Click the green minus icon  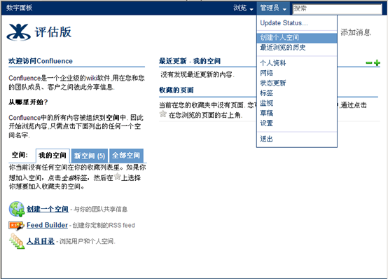click(368, 63)
